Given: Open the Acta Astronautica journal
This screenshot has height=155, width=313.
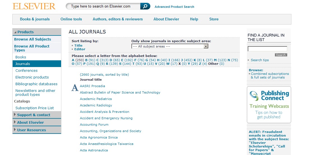Looking at the screenshot, I should pyautogui.click(x=94, y=150).
